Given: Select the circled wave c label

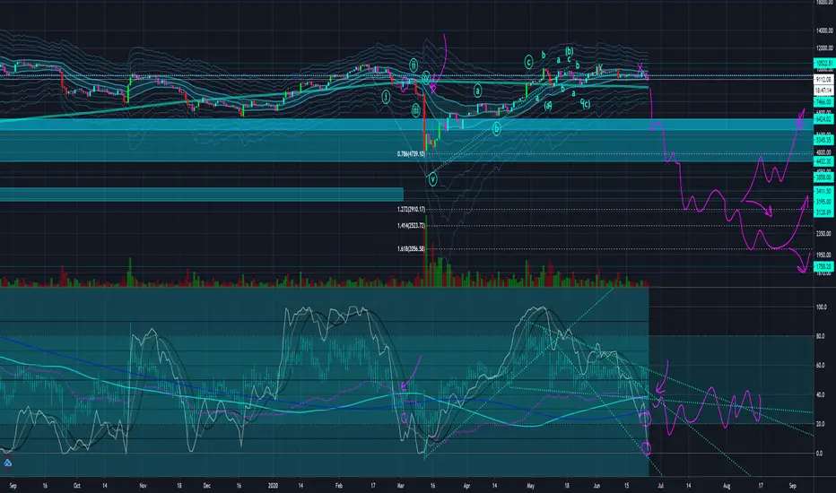Looking at the screenshot, I should [528, 63].
